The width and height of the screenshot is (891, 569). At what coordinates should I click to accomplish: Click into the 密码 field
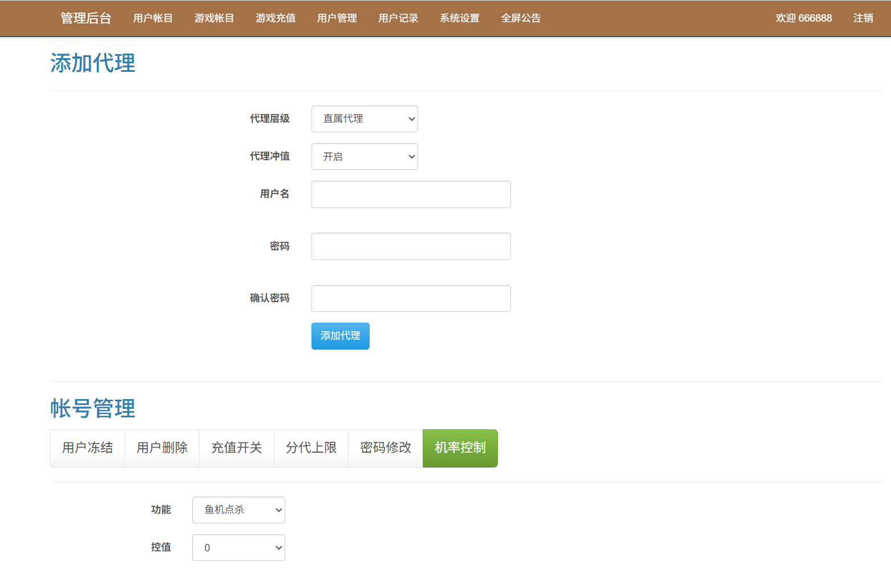[x=411, y=246]
